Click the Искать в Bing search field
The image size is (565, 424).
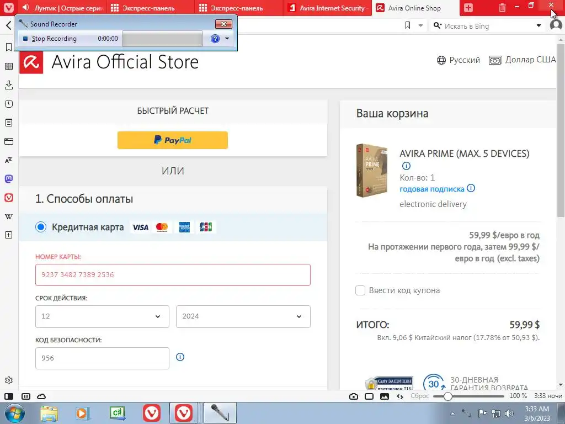click(x=487, y=26)
